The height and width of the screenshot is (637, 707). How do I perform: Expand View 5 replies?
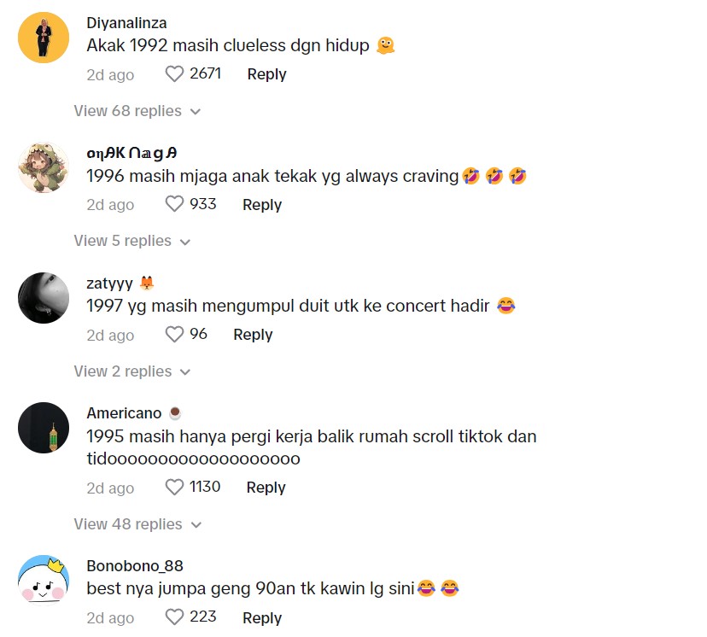pyautogui.click(x=132, y=241)
